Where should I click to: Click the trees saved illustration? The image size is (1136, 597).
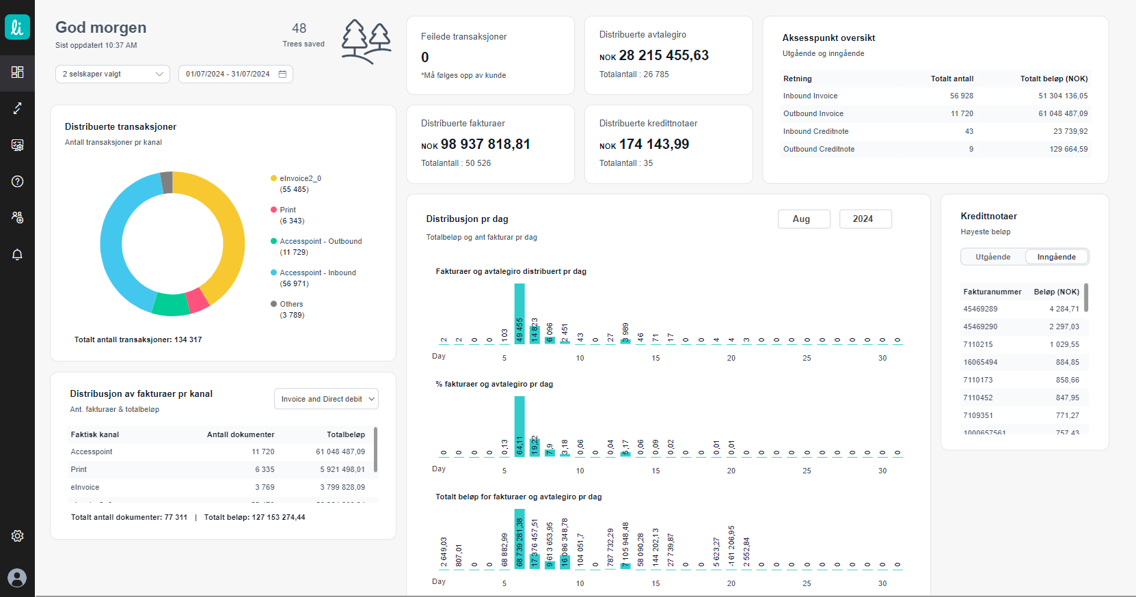[x=366, y=42]
